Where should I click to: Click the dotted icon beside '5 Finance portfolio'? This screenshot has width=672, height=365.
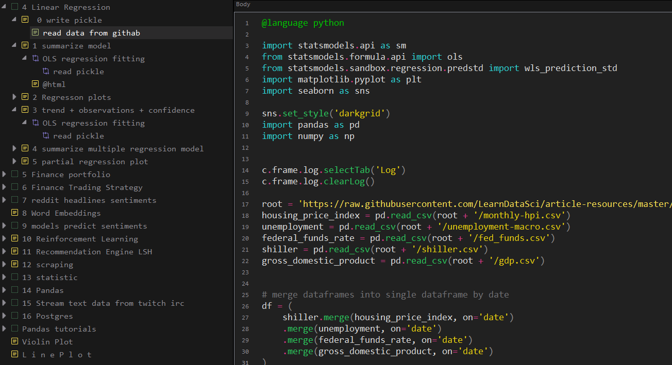[x=14, y=175]
